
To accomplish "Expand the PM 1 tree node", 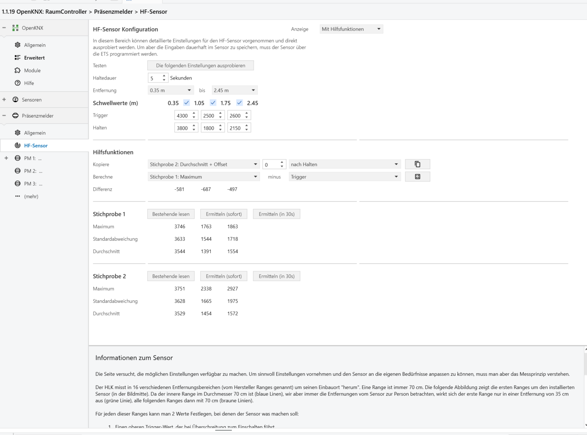I will 6,158.
